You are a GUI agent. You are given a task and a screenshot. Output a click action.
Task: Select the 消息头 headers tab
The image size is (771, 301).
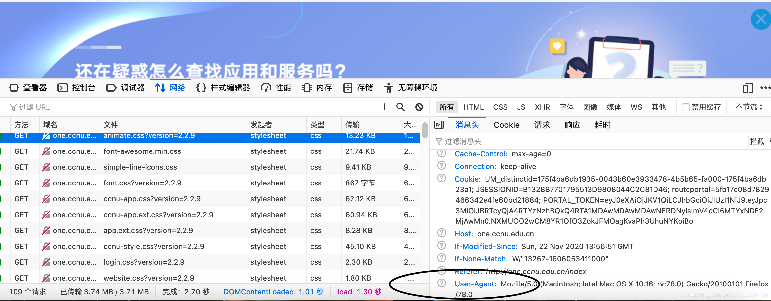click(467, 125)
